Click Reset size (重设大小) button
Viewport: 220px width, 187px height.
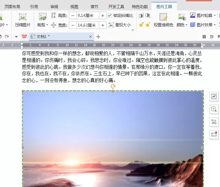pyautogui.click(x=120, y=25)
